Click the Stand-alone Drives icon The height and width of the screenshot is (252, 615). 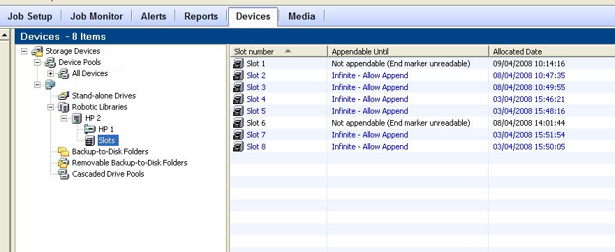pyautogui.click(x=64, y=96)
